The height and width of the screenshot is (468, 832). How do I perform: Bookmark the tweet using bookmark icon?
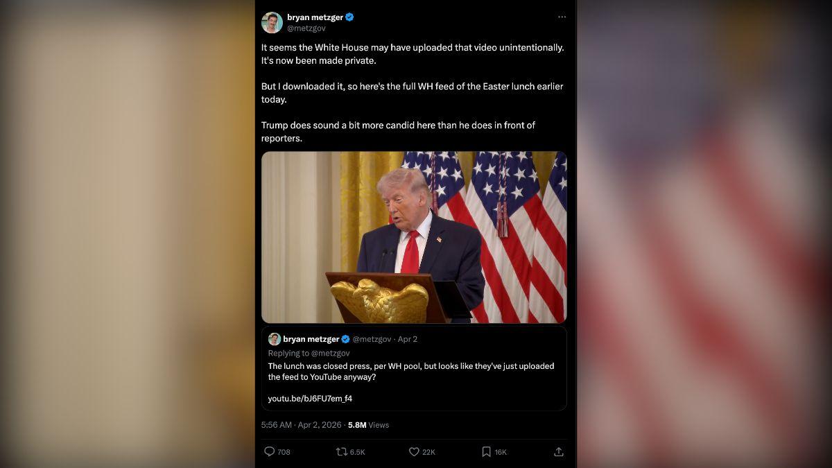(486, 451)
